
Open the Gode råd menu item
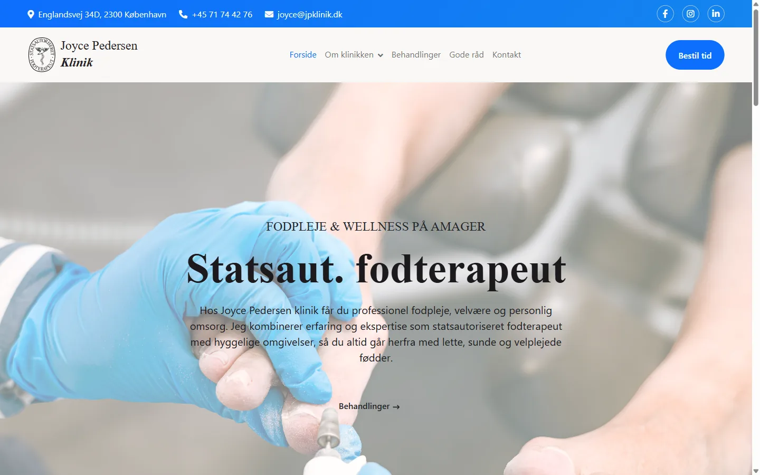[x=467, y=55]
